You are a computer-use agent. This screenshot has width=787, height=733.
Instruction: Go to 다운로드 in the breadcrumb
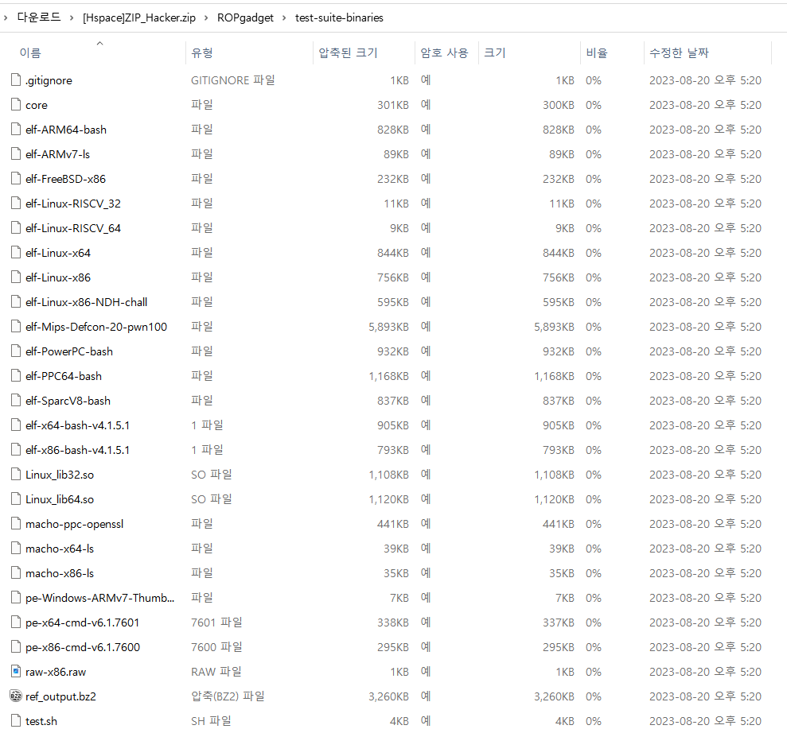coord(39,17)
